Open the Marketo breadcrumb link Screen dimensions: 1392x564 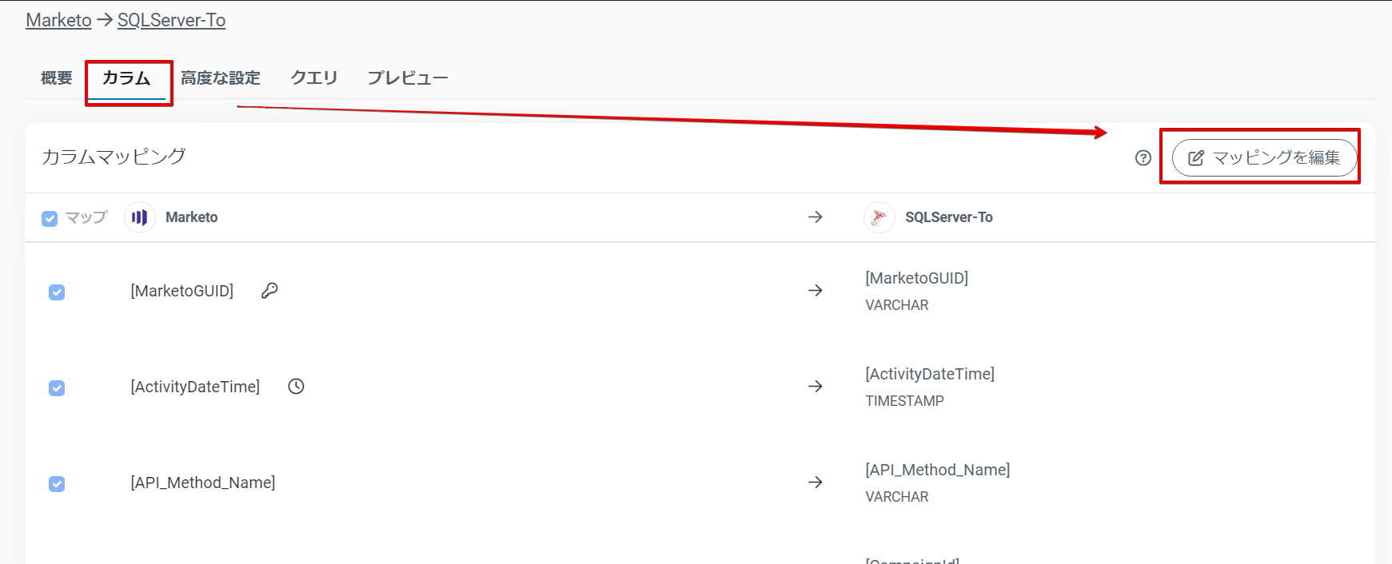click(x=58, y=20)
